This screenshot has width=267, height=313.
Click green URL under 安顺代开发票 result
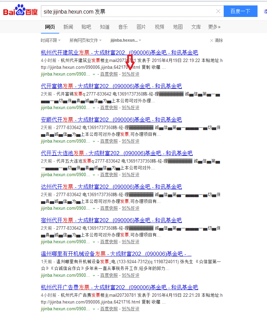[65, 141]
